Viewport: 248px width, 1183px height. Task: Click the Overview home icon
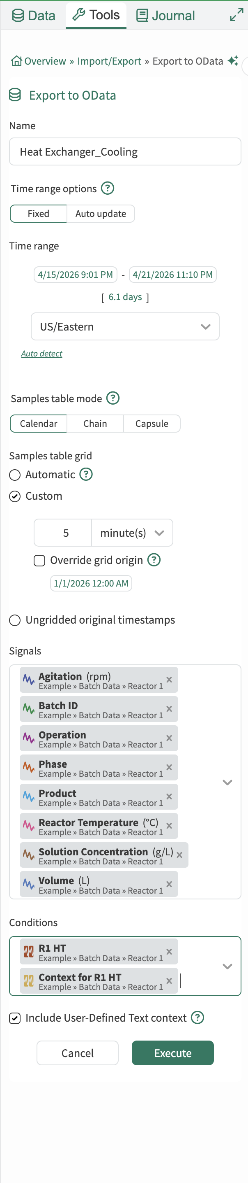[x=16, y=61]
